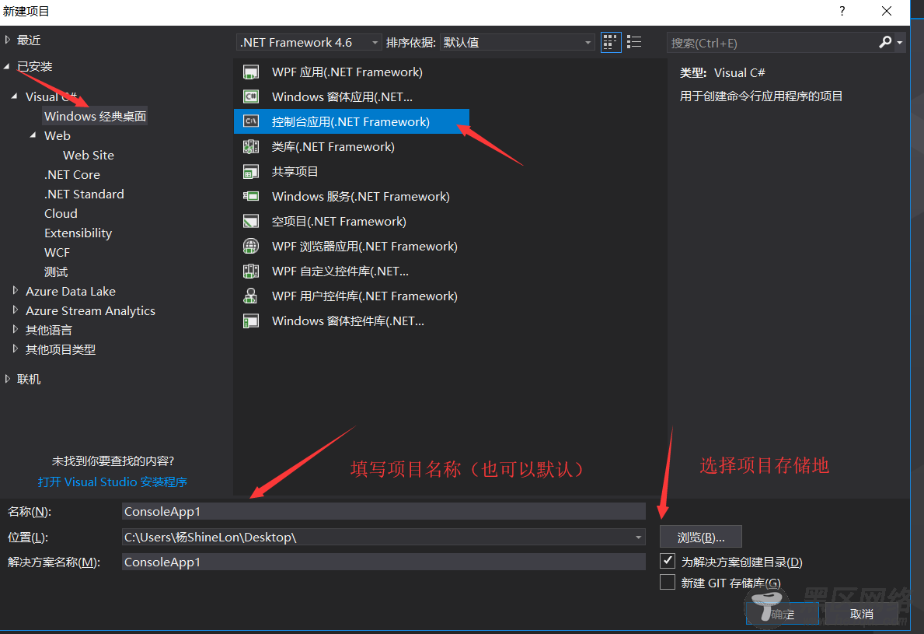Click the WPF 自定义控件库 icon
This screenshot has height=634, width=924.
251,271
